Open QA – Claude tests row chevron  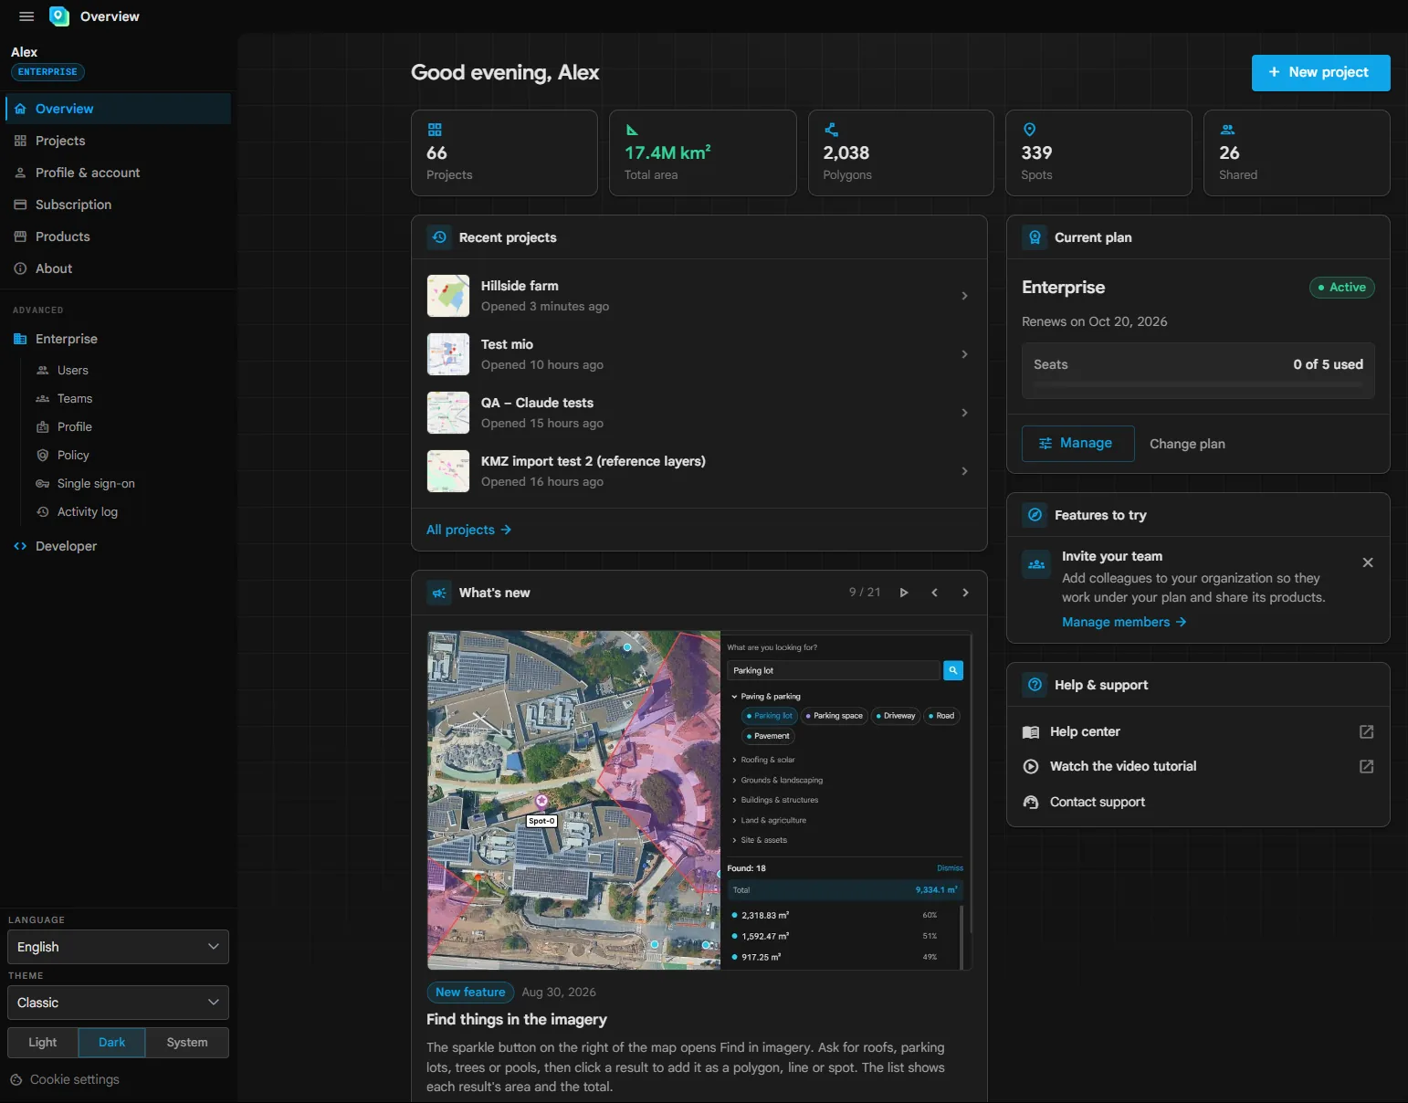(964, 413)
